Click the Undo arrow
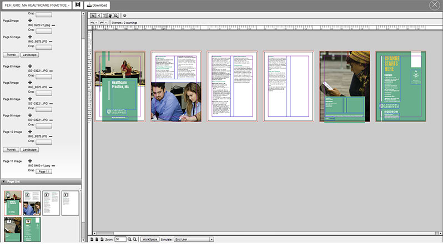The width and height of the screenshot is (443, 248). tap(92, 23)
